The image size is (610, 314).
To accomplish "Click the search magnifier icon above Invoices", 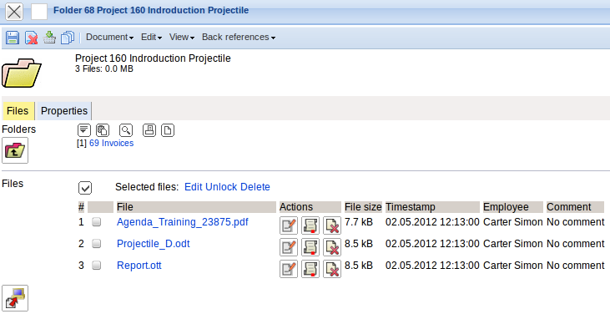I will [x=126, y=130].
